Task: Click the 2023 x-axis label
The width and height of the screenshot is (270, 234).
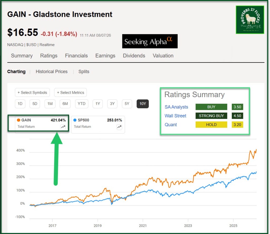Action: coord(188,226)
